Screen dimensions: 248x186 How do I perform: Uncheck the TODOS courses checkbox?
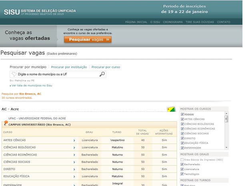pyautogui.click(x=182, y=114)
